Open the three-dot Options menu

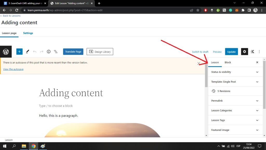[259, 52]
